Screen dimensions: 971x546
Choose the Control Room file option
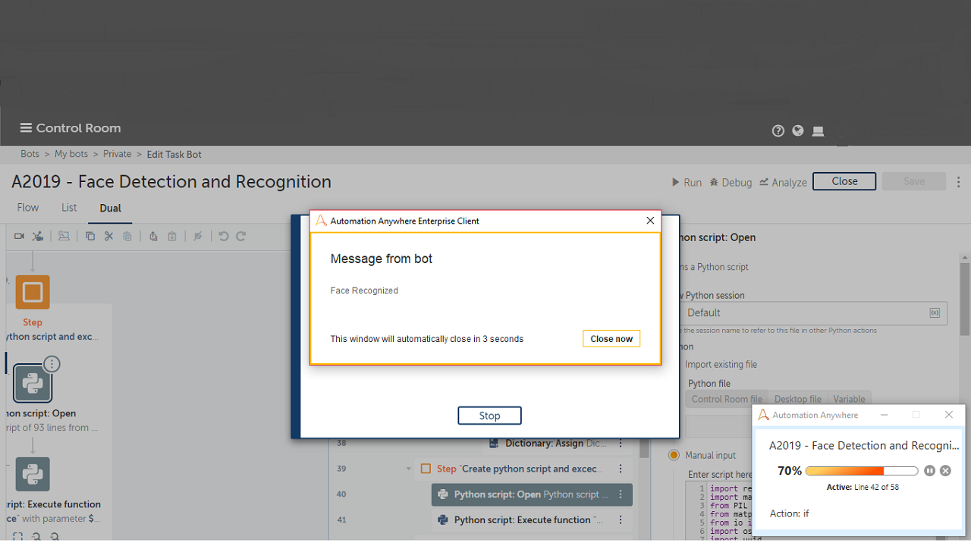coord(727,399)
